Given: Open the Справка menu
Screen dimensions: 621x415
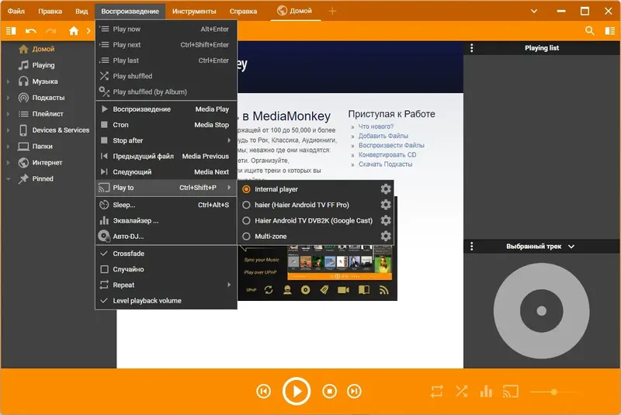Looking at the screenshot, I should [243, 11].
